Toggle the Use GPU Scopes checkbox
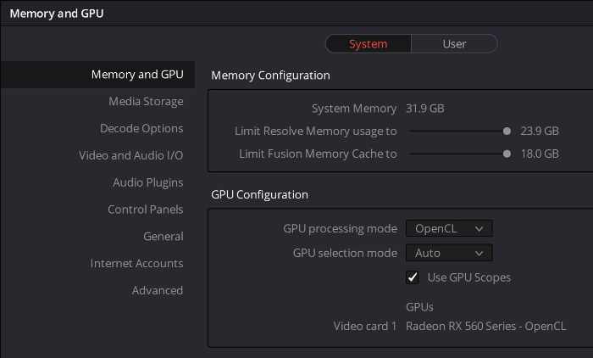The width and height of the screenshot is (593, 358). [x=413, y=277]
